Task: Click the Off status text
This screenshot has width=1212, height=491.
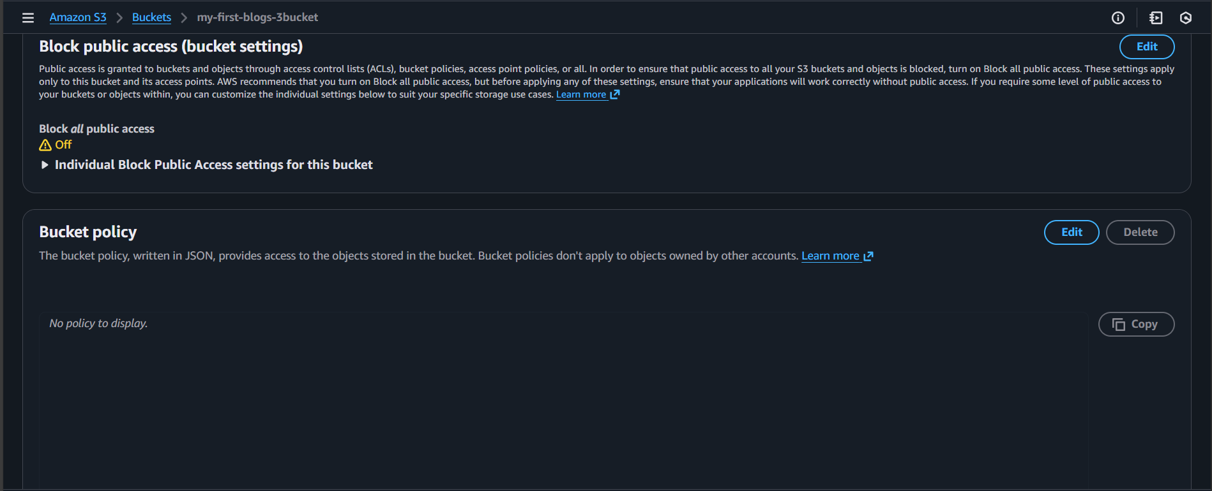Action: [x=63, y=145]
